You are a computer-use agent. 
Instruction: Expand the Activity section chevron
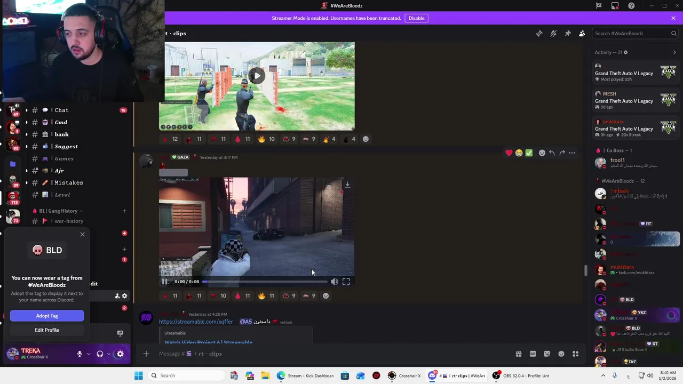(674, 52)
